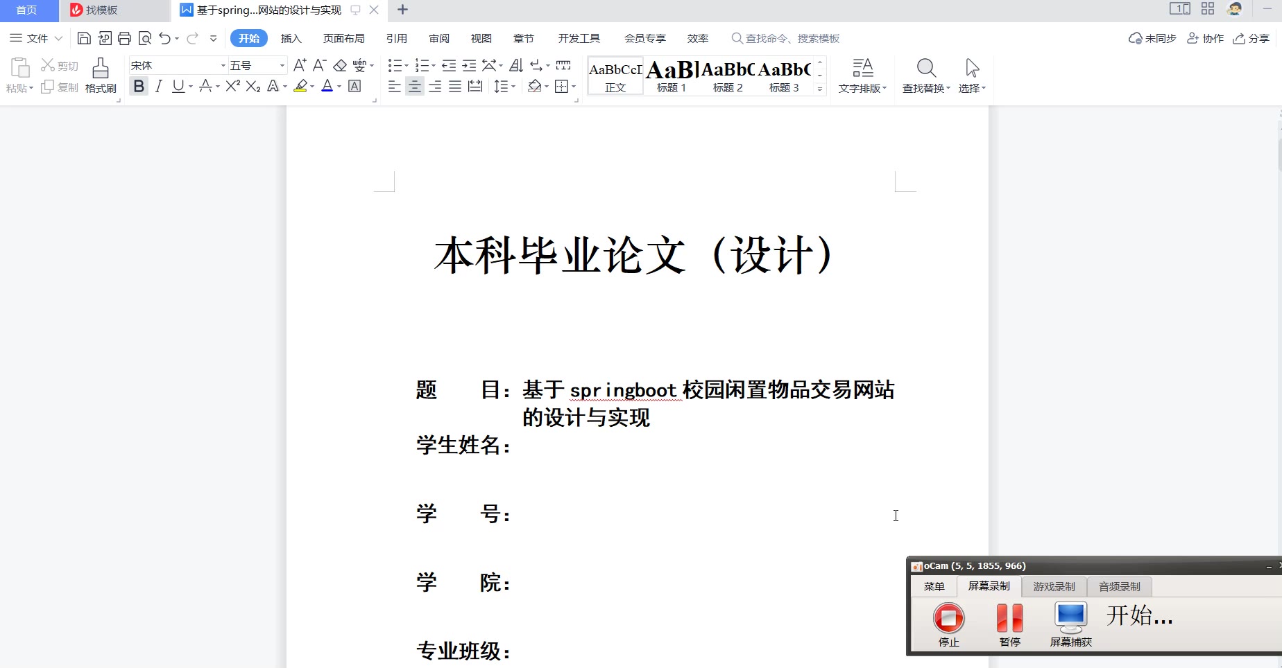Screen dimensions: 1282x668
Task: Click the Save icon in quick access toolbar
Action: coord(84,38)
